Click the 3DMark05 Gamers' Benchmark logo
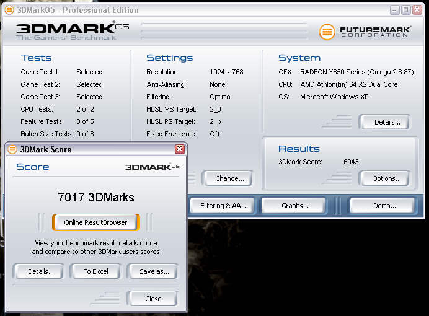 point(73,30)
